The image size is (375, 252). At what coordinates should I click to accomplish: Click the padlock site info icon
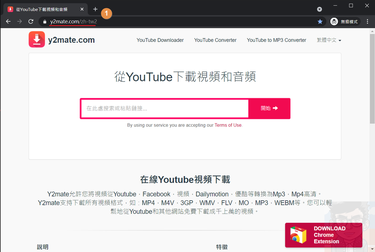coord(45,22)
